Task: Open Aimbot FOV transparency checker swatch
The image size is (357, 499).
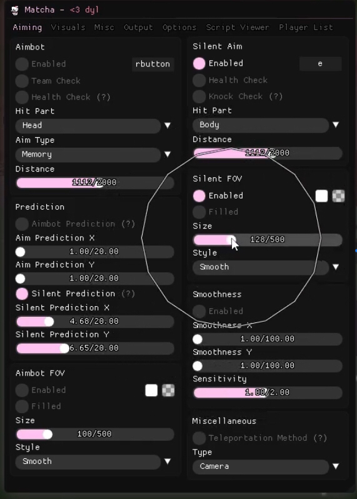Action: pyautogui.click(x=168, y=391)
